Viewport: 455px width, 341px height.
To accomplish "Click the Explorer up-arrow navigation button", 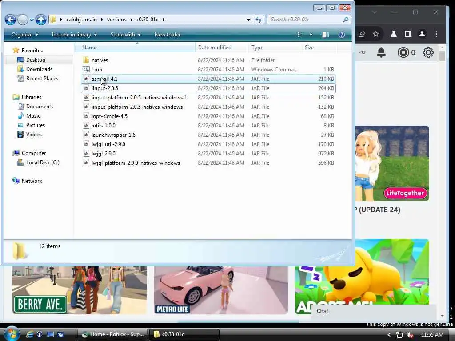I will click(41, 20).
